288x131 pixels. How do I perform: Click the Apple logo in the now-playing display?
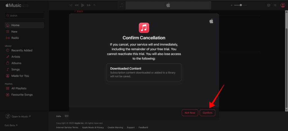pyautogui.click(x=168, y=5)
